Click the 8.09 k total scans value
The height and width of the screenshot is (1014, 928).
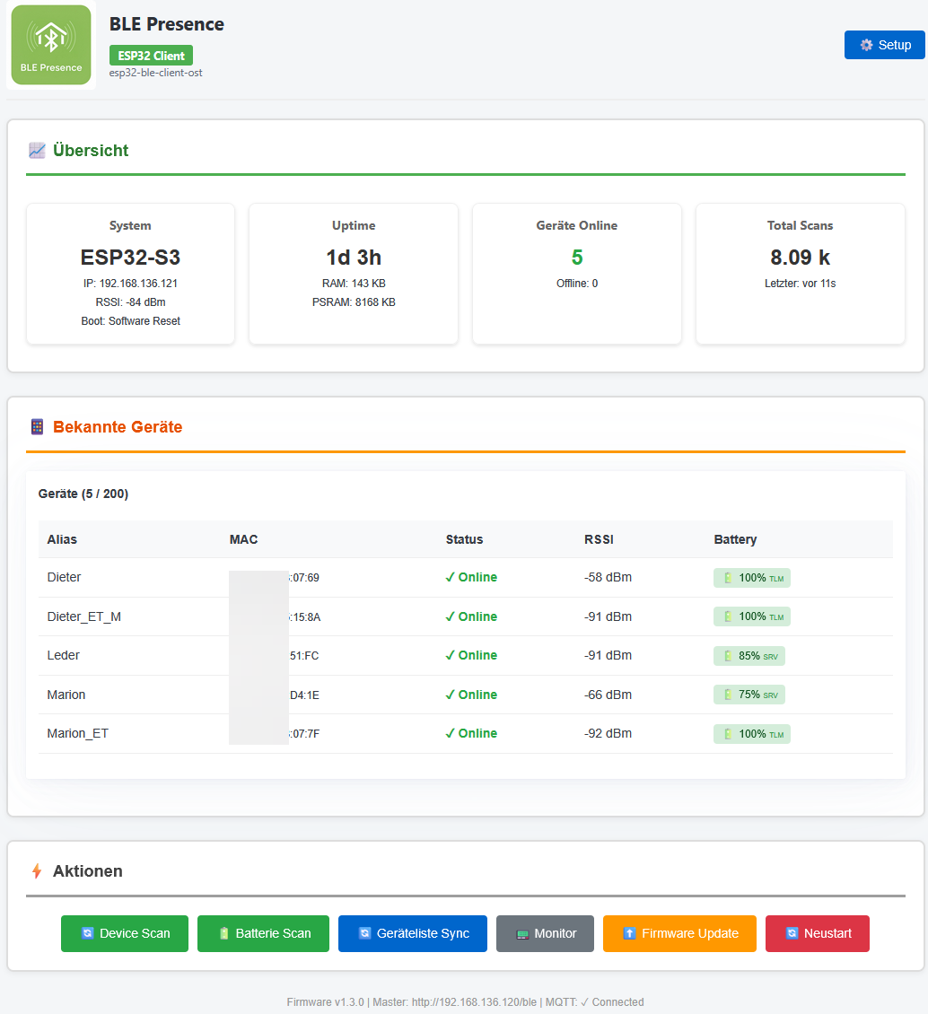tap(800, 258)
